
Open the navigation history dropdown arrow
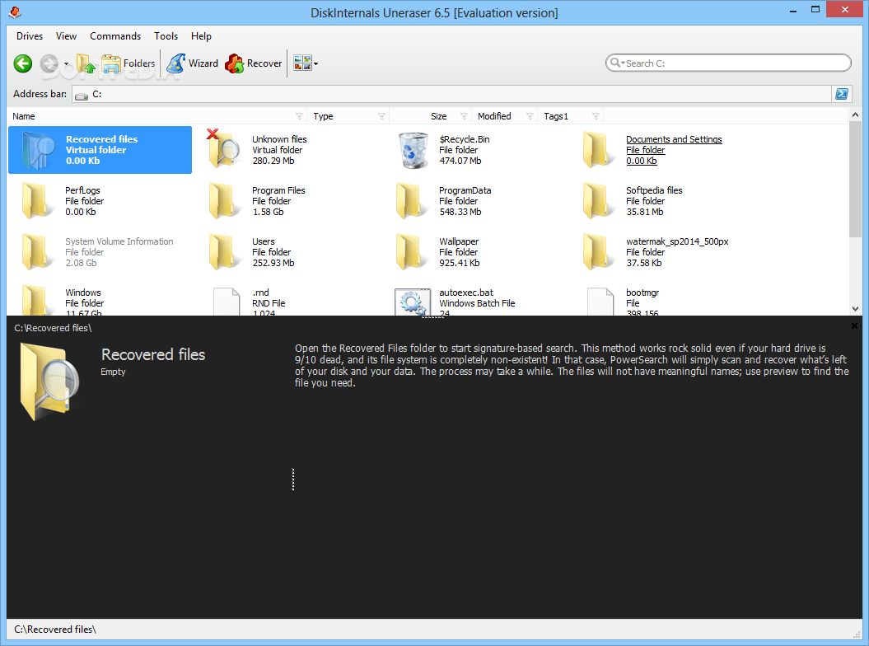(x=66, y=63)
